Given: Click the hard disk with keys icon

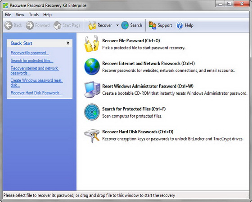Looking at the screenshot, I should pos(92,136).
